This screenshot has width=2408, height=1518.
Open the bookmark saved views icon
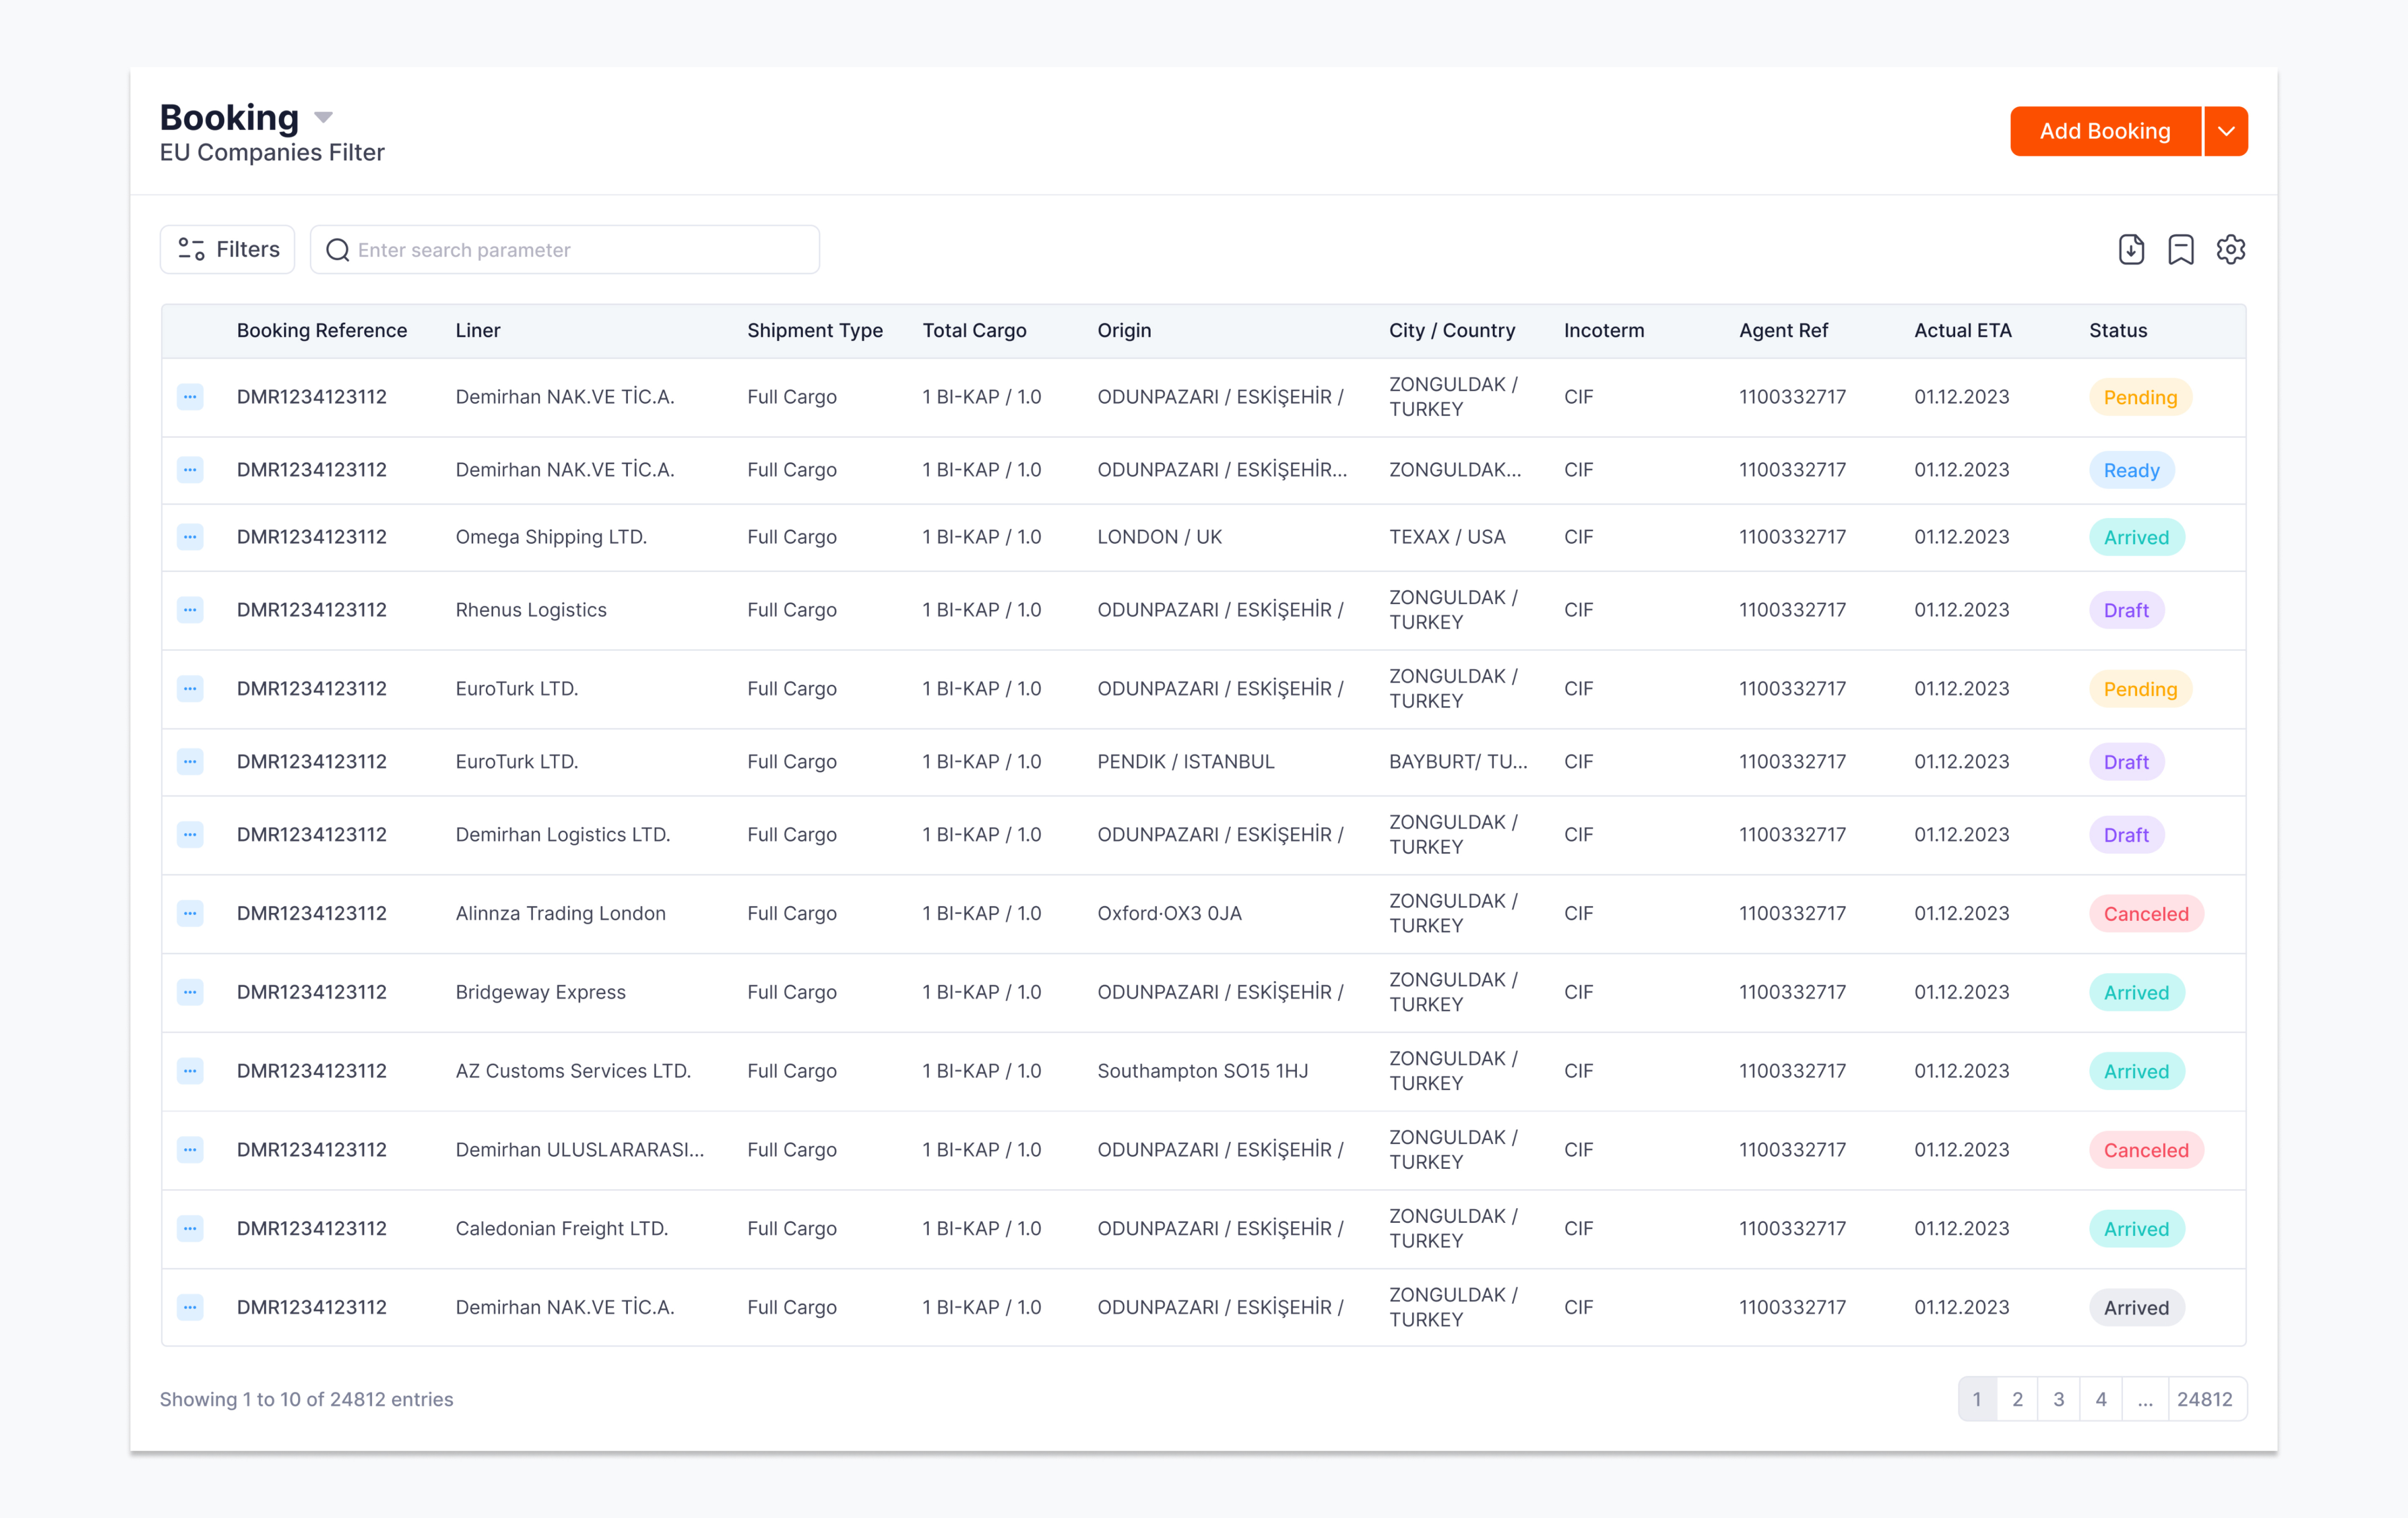pos(2181,249)
